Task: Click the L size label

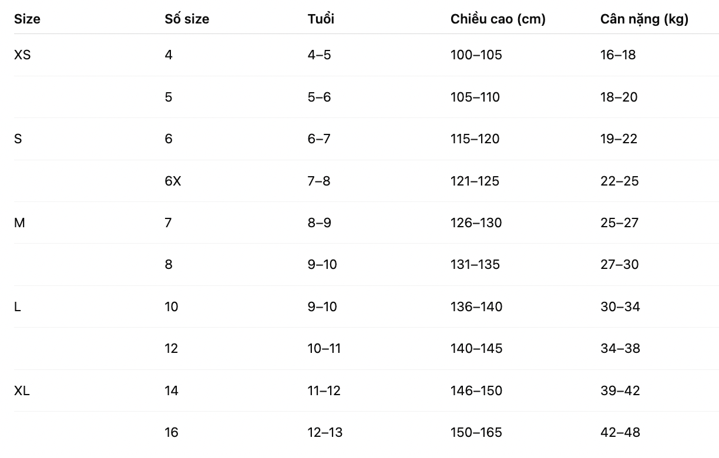Action: click(x=18, y=307)
